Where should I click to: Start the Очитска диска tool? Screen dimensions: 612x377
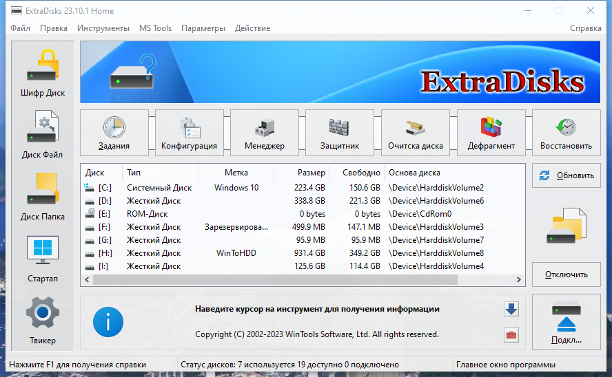click(416, 133)
